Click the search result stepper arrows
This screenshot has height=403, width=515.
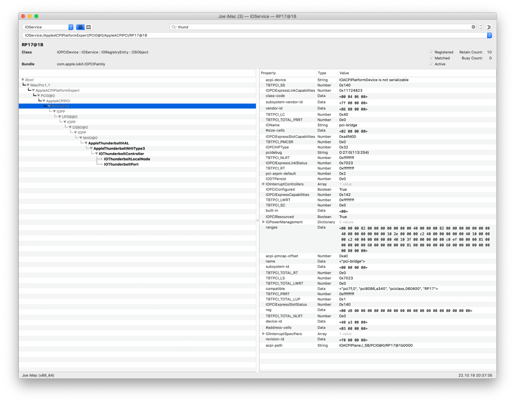tap(481, 27)
